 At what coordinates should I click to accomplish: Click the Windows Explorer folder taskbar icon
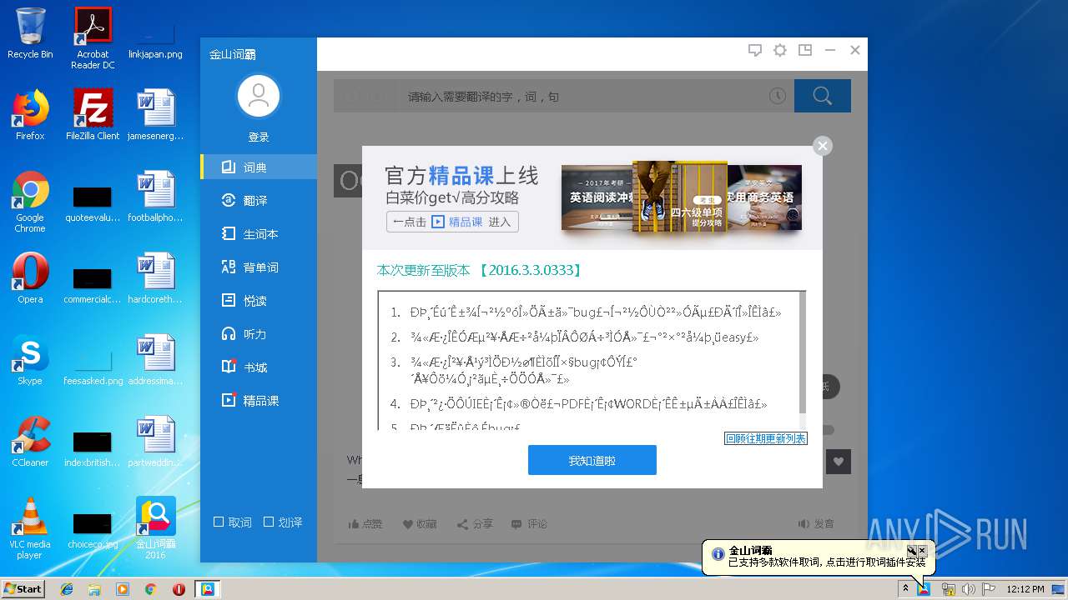(x=94, y=588)
